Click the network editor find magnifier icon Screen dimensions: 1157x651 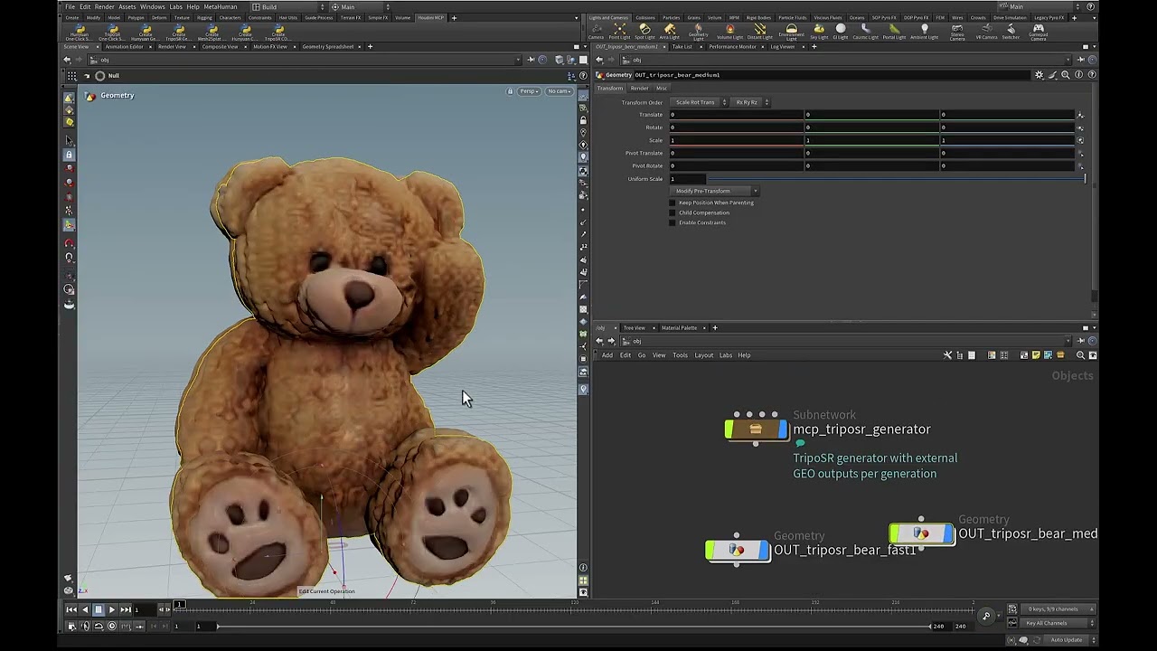tap(1080, 355)
